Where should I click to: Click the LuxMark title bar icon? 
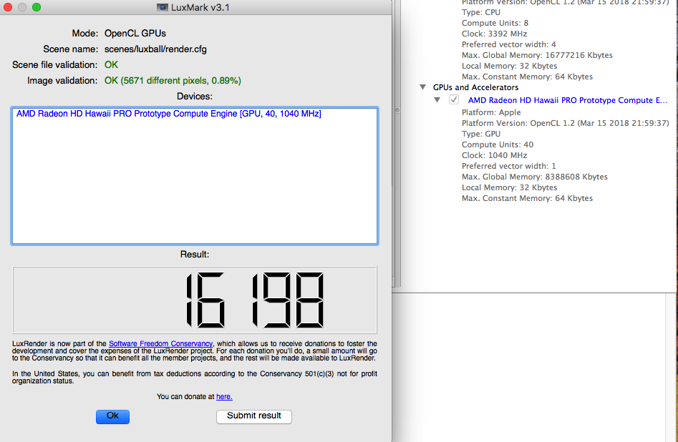[162, 7]
